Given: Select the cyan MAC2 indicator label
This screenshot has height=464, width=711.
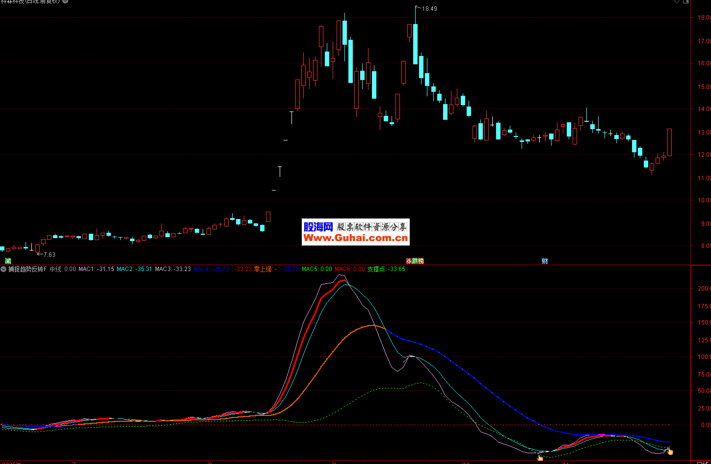Looking at the screenshot, I should pyautogui.click(x=134, y=269).
